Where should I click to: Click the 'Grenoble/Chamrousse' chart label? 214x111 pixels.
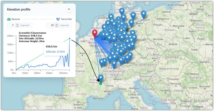[32, 33]
